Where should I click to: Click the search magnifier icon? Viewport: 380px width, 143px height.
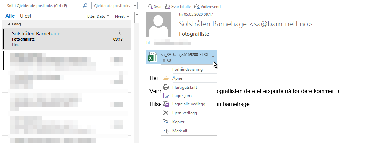click(85, 6)
